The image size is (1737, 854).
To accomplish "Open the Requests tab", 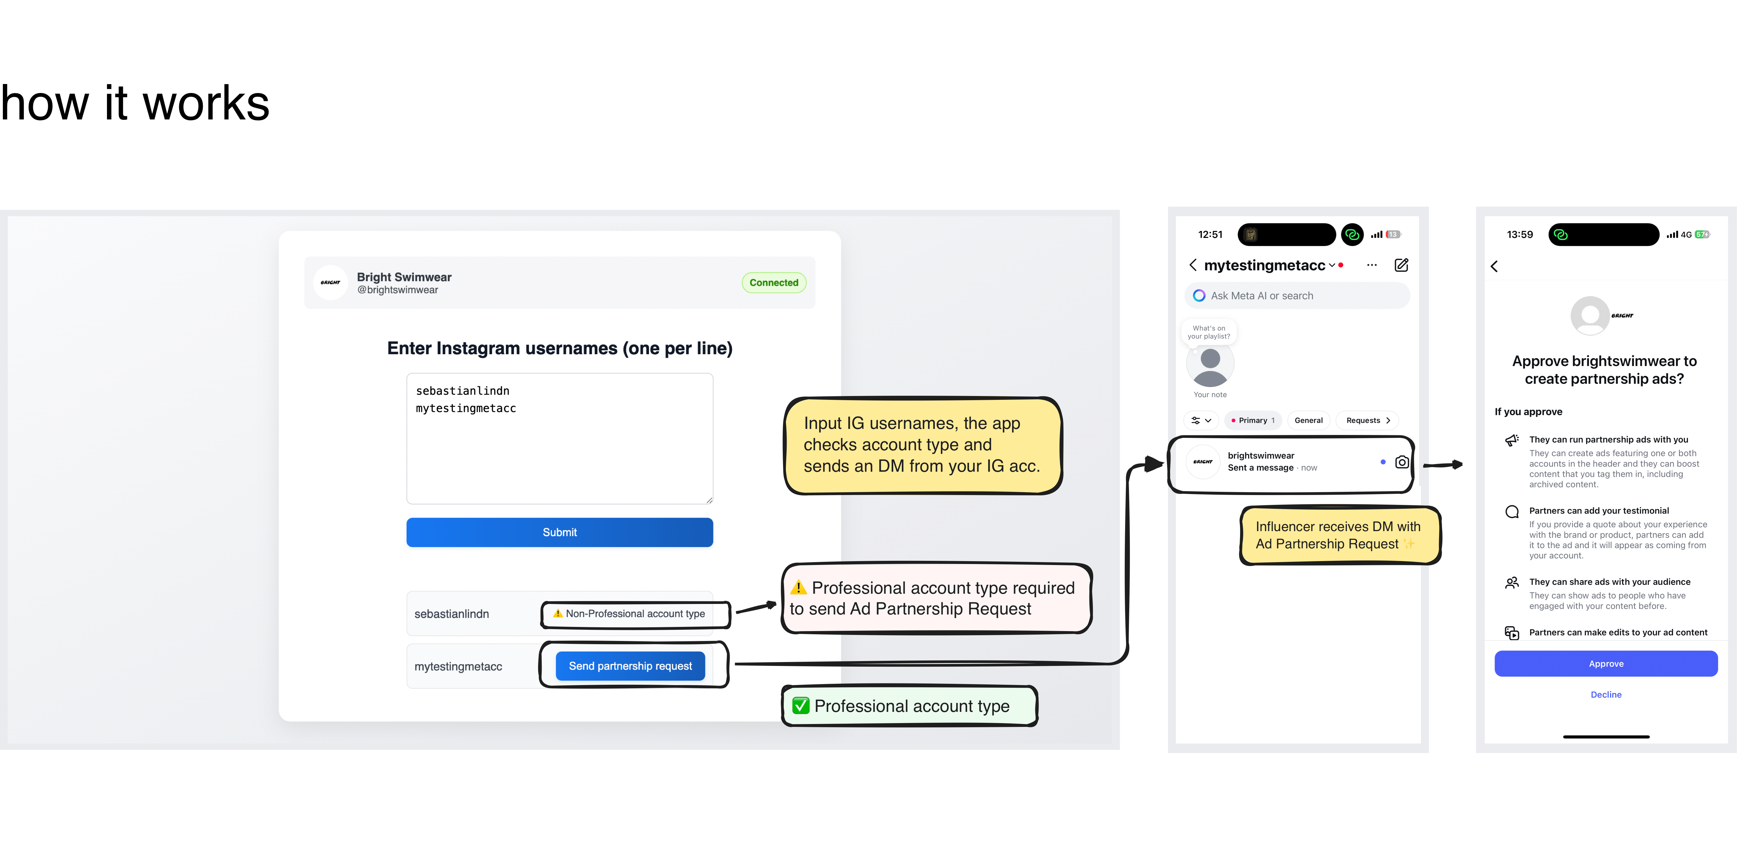I will (x=1368, y=420).
